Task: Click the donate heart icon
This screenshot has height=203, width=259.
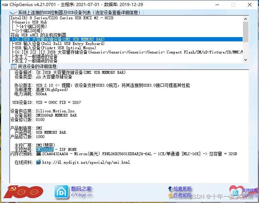Action: 235,192
